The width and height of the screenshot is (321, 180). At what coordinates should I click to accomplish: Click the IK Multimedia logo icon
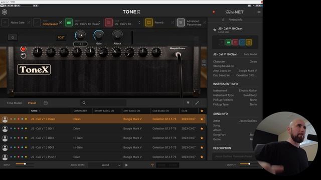click(5, 12)
